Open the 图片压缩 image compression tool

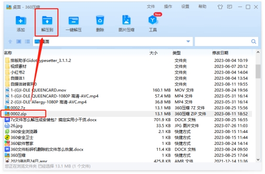click(x=126, y=20)
